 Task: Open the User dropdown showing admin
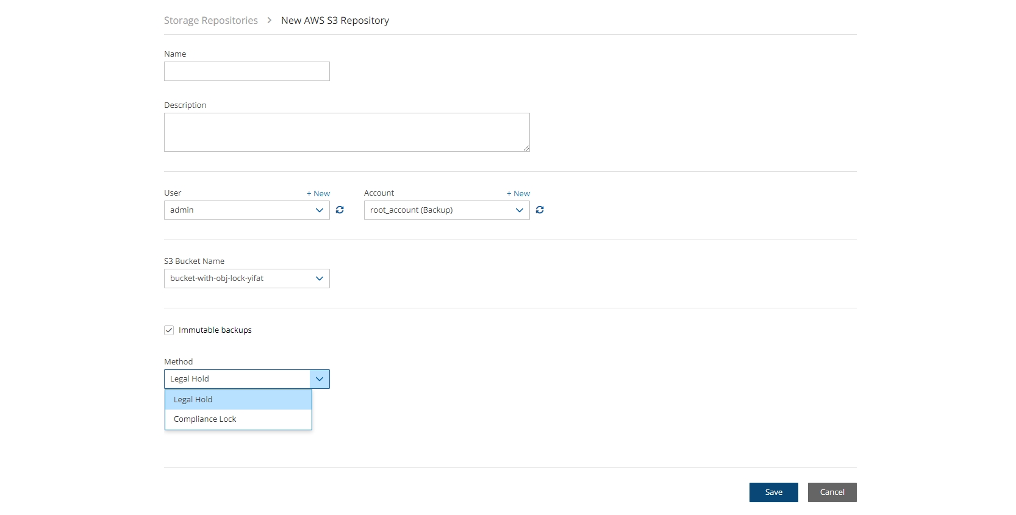tap(246, 210)
